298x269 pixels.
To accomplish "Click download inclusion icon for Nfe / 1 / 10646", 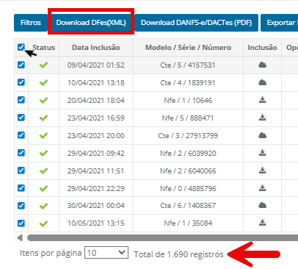I will (x=263, y=100).
